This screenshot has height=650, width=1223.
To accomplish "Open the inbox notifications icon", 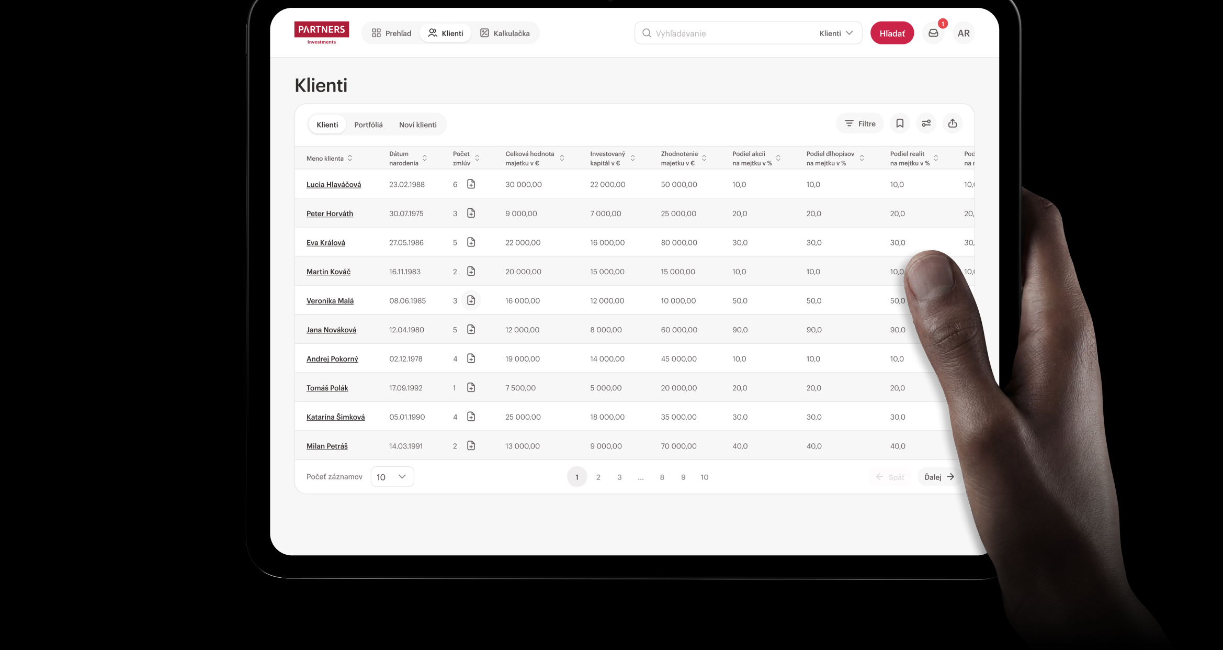I will pyautogui.click(x=933, y=33).
